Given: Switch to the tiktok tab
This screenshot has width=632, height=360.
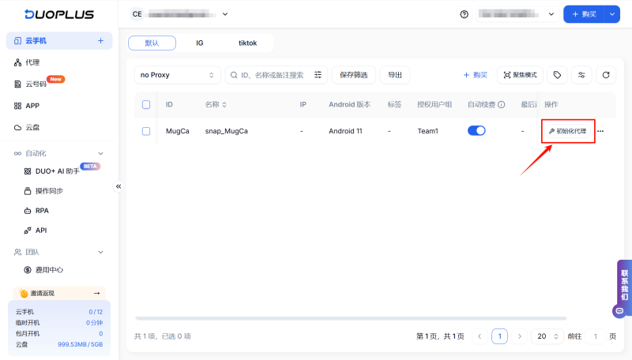Looking at the screenshot, I should click(x=248, y=43).
